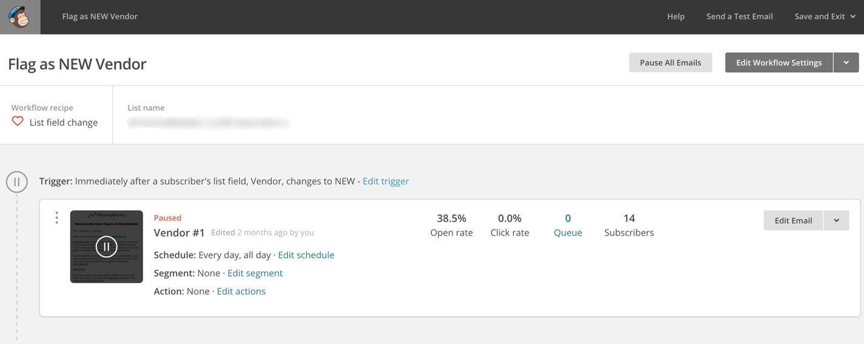The width and height of the screenshot is (864, 344).
Task: Click the Pause All Emails button
Action: (x=671, y=62)
